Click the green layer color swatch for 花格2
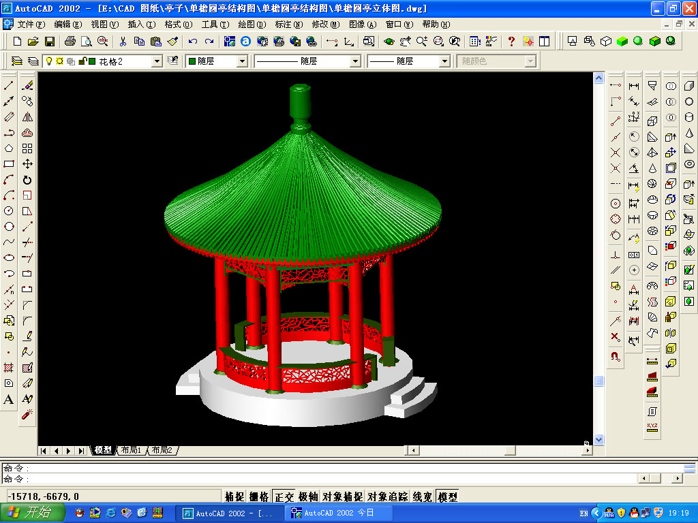Image resolution: width=698 pixels, height=523 pixels. pyautogui.click(x=92, y=61)
